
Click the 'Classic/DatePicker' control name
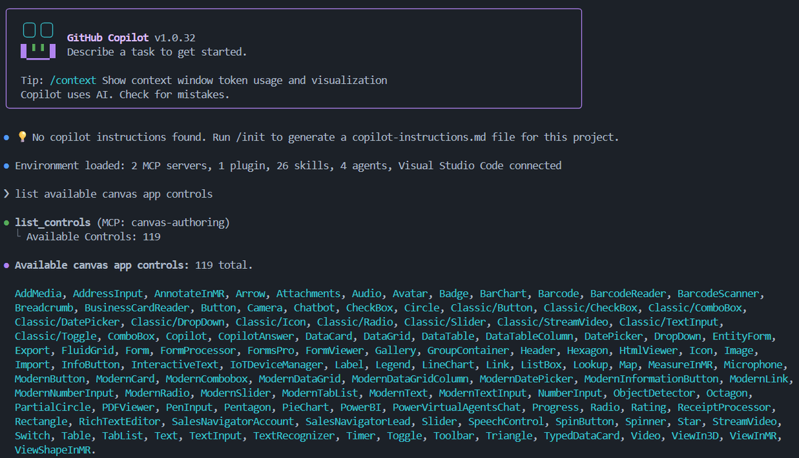pos(67,322)
